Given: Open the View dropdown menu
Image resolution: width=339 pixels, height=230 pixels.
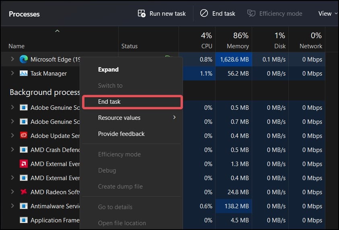Looking at the screenshot, I should tap(328, 14).
